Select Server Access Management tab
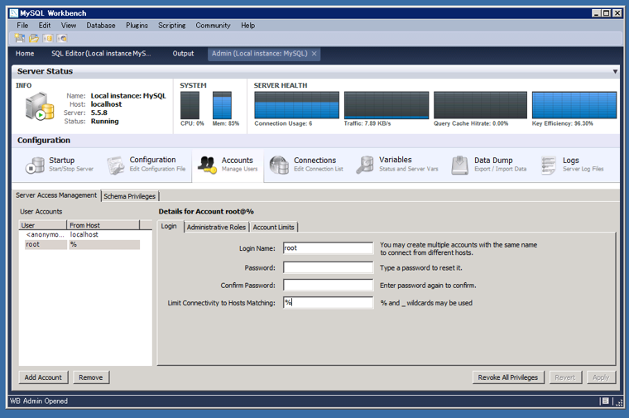The image size is (629, 418). pyautogui.click(x=56, y=195)
